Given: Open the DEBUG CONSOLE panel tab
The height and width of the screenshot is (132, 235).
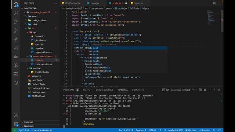Looking at the screenshot, I should (104, 90).
